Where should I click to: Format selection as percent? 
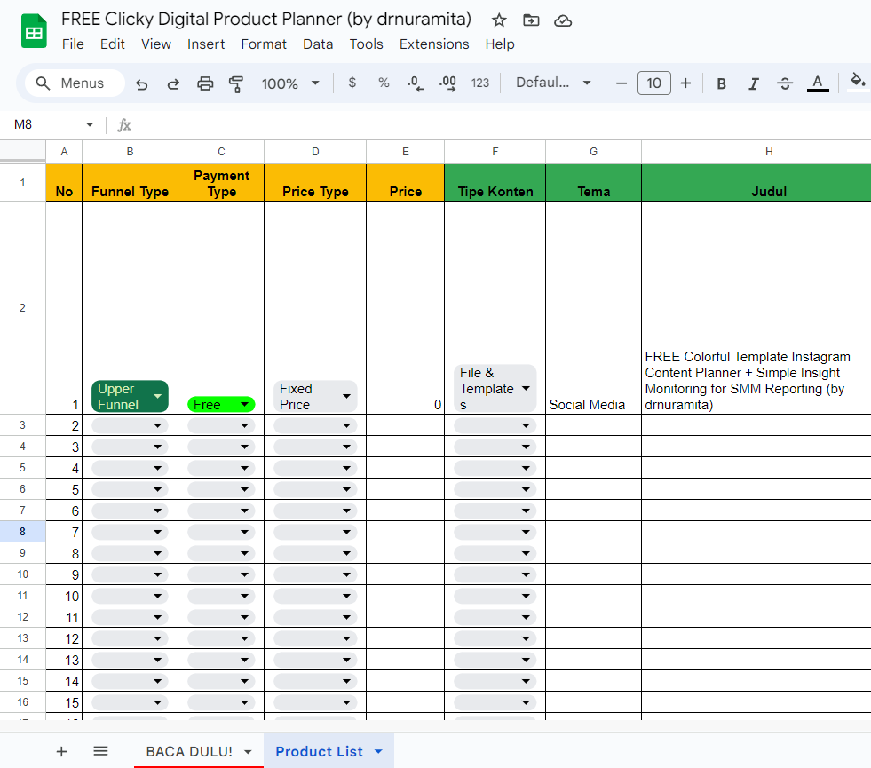(x=383, y=83)
